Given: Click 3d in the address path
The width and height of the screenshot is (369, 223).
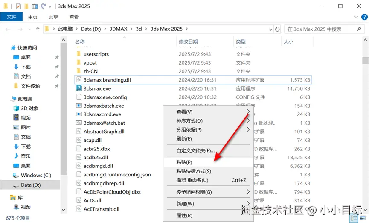Looking at the screenshot, I should (x=139, y=29).
